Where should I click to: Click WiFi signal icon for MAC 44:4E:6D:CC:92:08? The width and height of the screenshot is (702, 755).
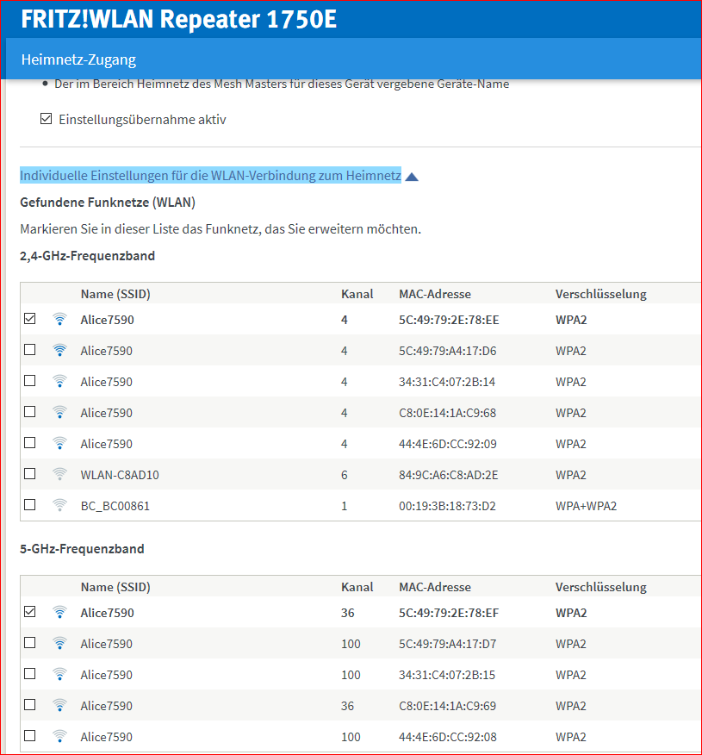point(59,736)
